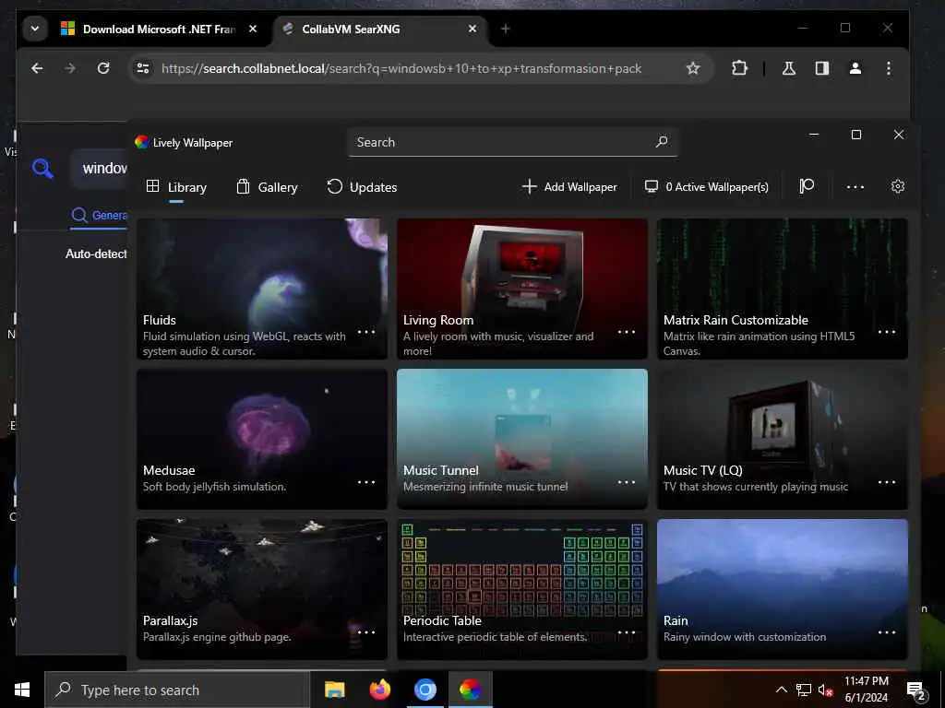Open the Windows Start menu

(x=22, y=690)
